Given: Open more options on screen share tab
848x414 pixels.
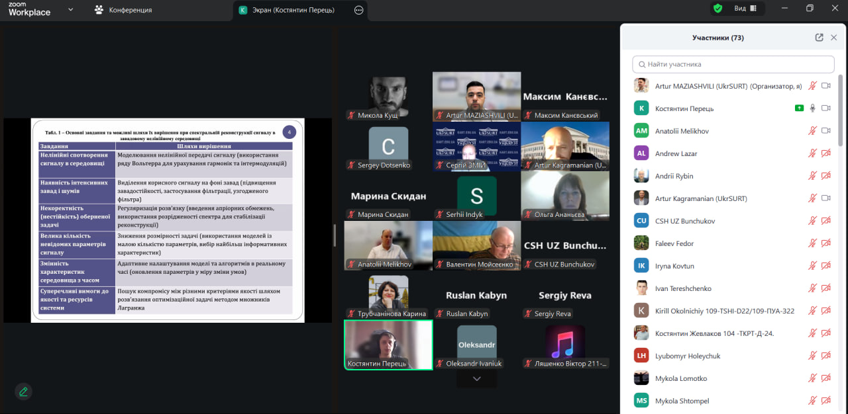Looking at the screenshot, I should click(x=358, y=10).
